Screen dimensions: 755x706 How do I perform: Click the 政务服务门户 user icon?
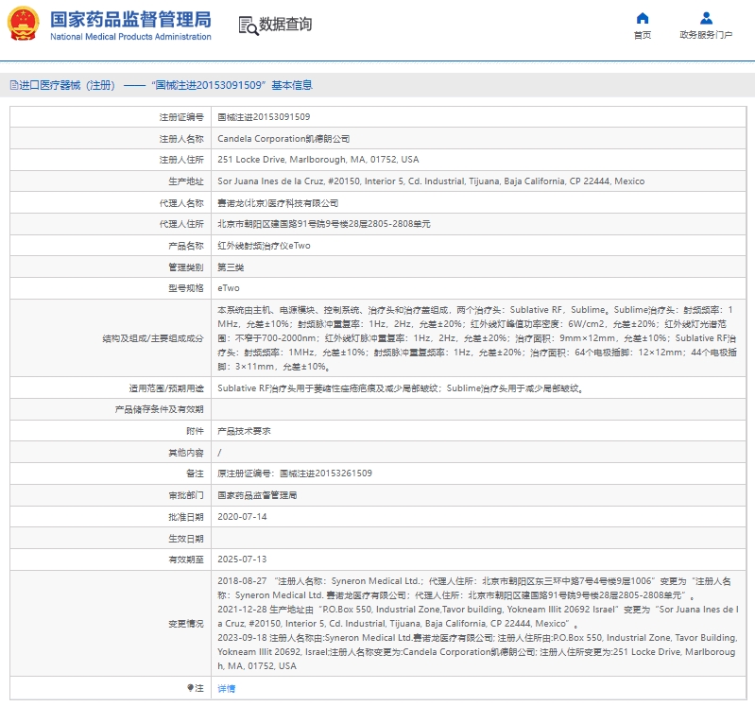(x=706, y=18)
